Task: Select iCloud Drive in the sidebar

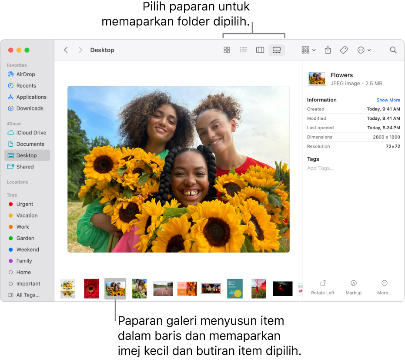Action: click(x=31, y=133)
